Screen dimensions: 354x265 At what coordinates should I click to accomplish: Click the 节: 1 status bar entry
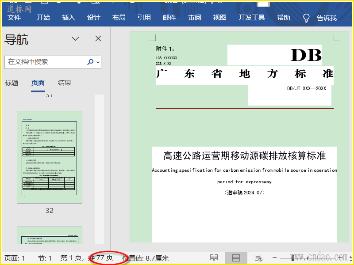coord(45,258)
